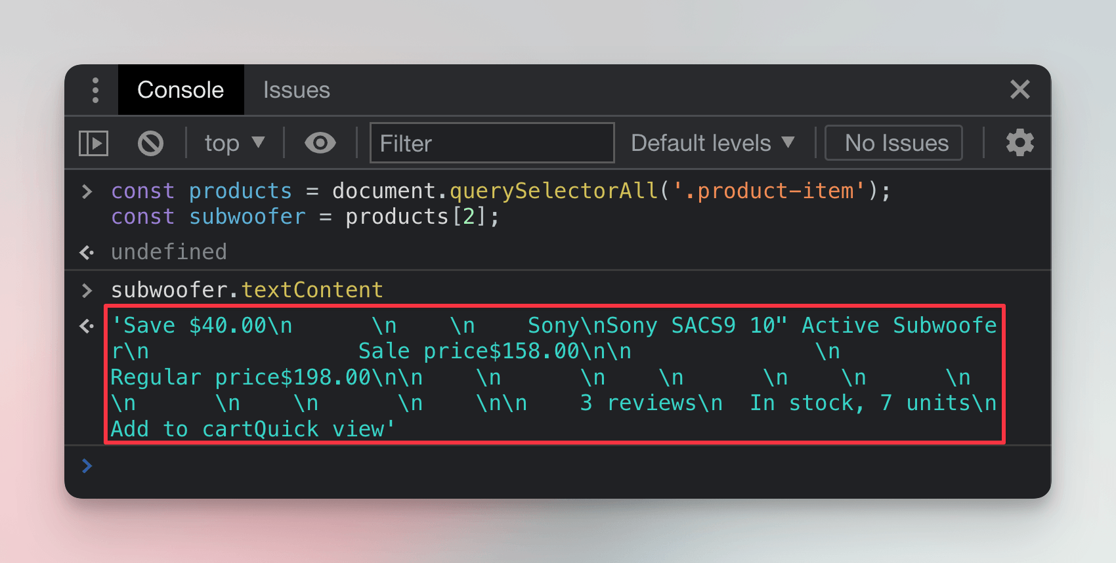Open the three-dot DevTools menu

coord(95,89)
